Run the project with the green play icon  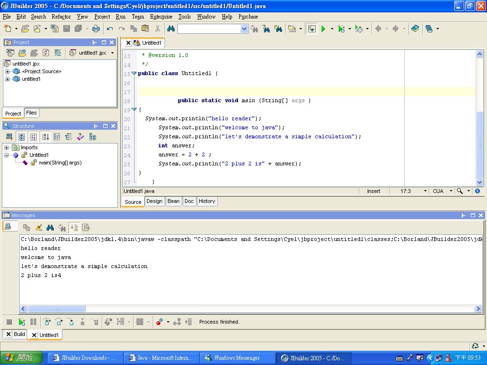(x=323, y=29)
